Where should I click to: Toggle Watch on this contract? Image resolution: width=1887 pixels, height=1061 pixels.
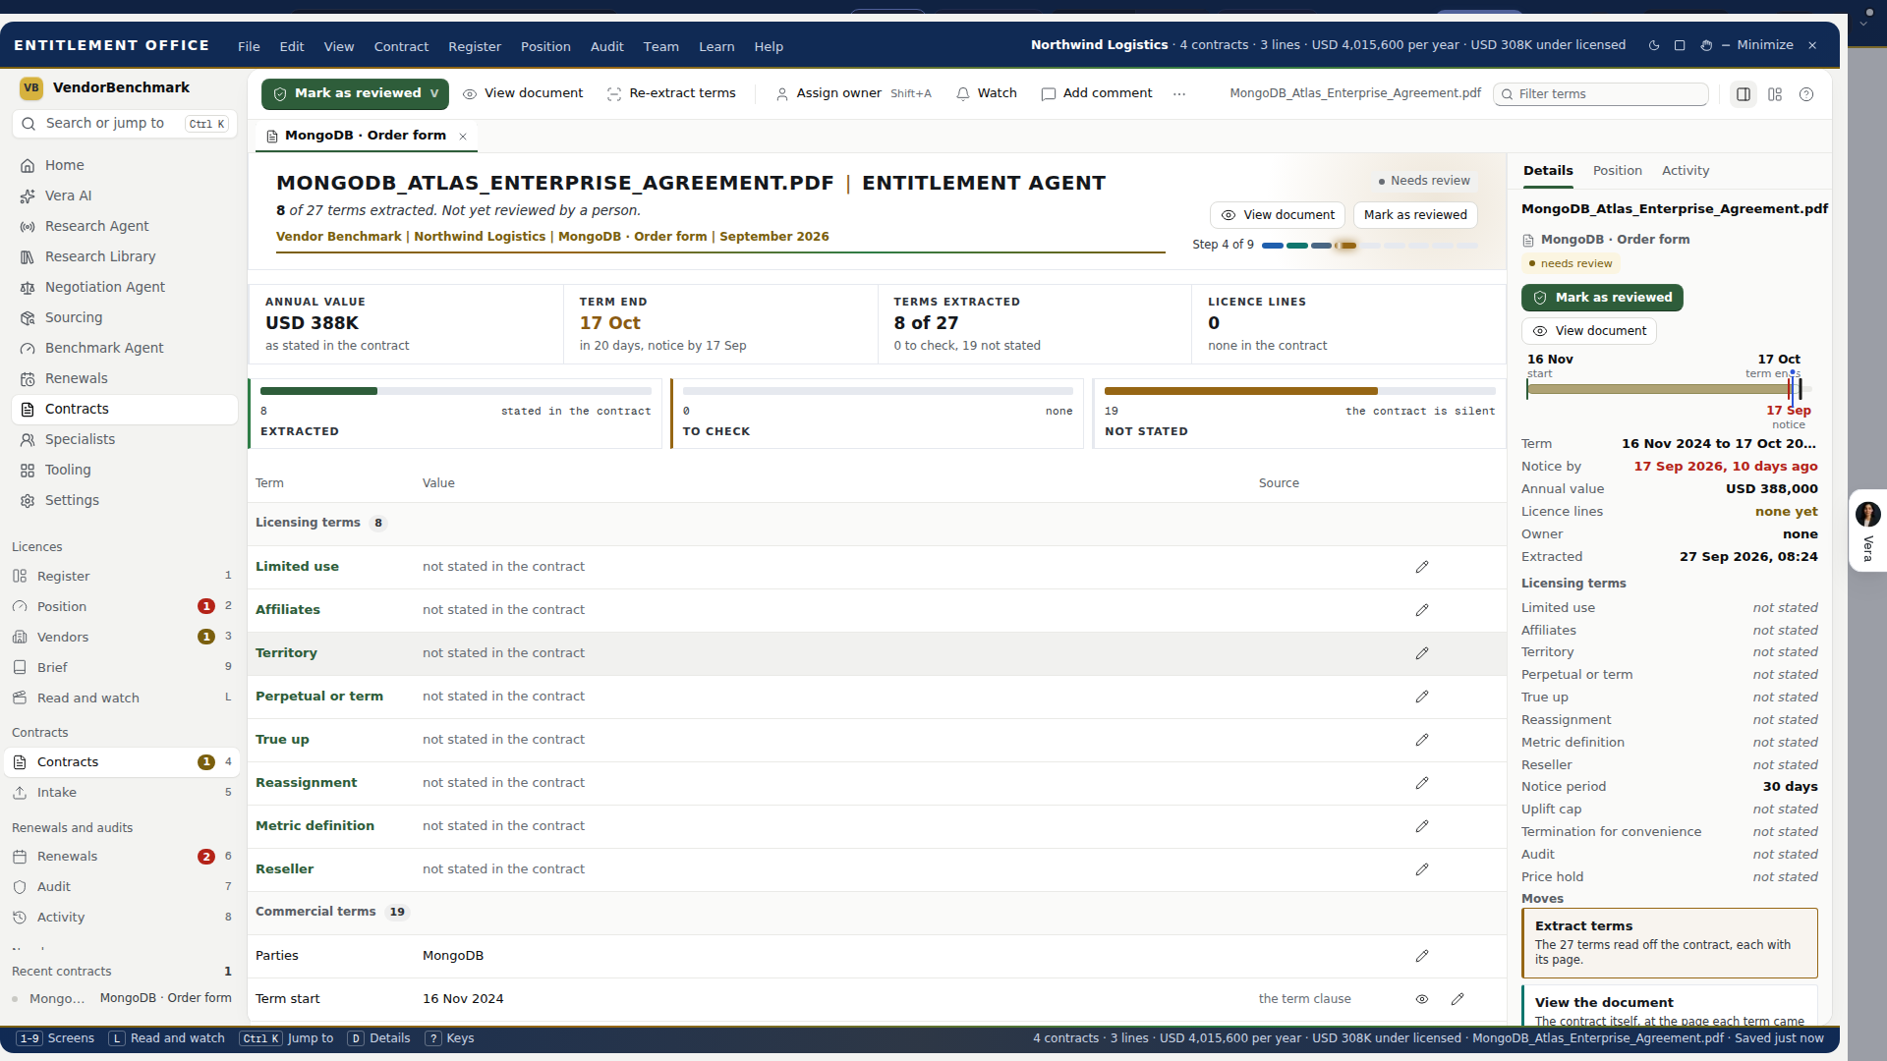click(x=987, y=93)
